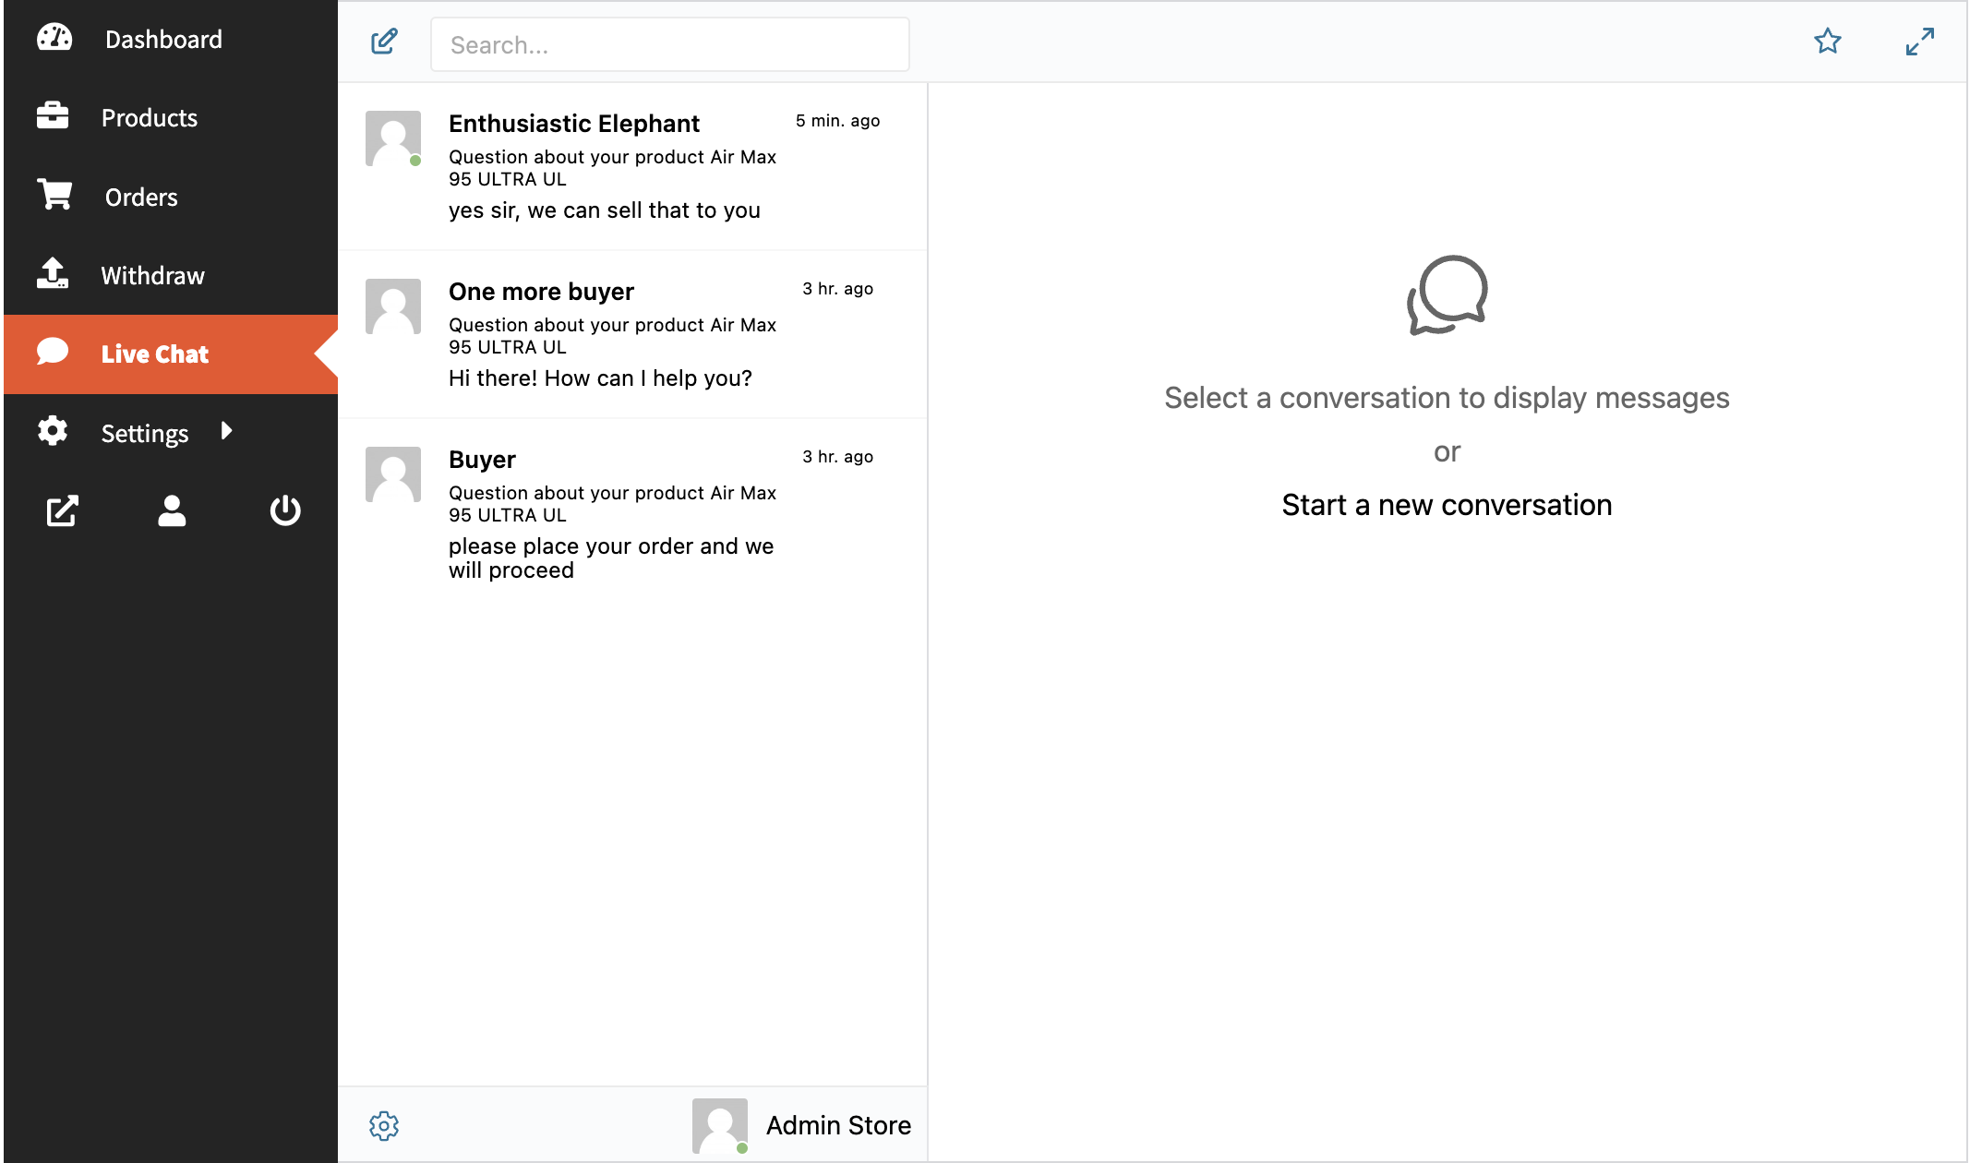Click message 'Hi there! How can I help you?'
The width and height of the screenshot is (1970, 1163).
[x=600, y=378]
